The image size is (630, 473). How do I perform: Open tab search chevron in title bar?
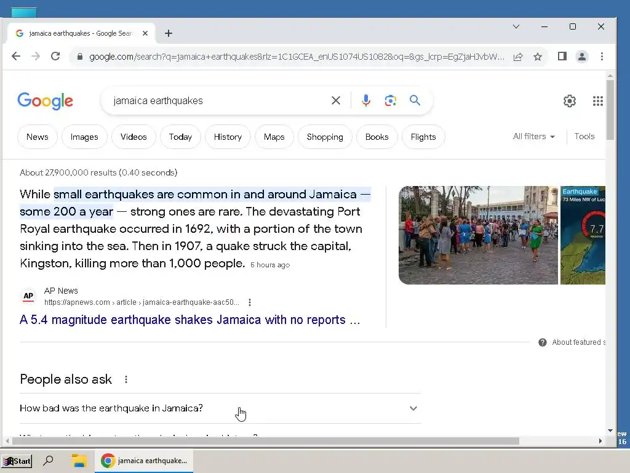(x=516, y=26)
